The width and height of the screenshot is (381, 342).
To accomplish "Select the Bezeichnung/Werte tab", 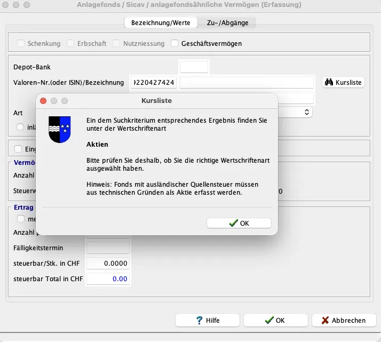I will click(161, 22).
